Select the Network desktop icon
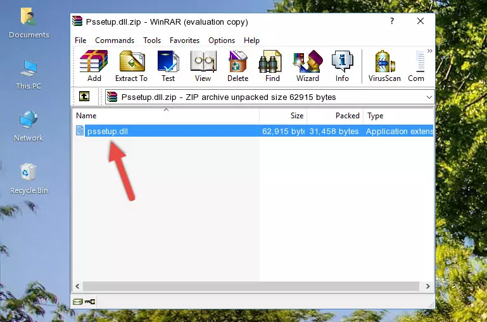This screenshot has width=487, height=322. [28, 127]
